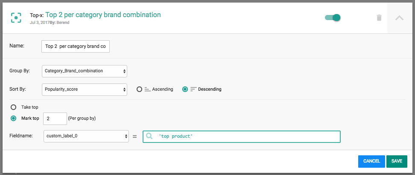Click the Mark top number field
This screenshot has height=175, width=415.
point(55,118)
